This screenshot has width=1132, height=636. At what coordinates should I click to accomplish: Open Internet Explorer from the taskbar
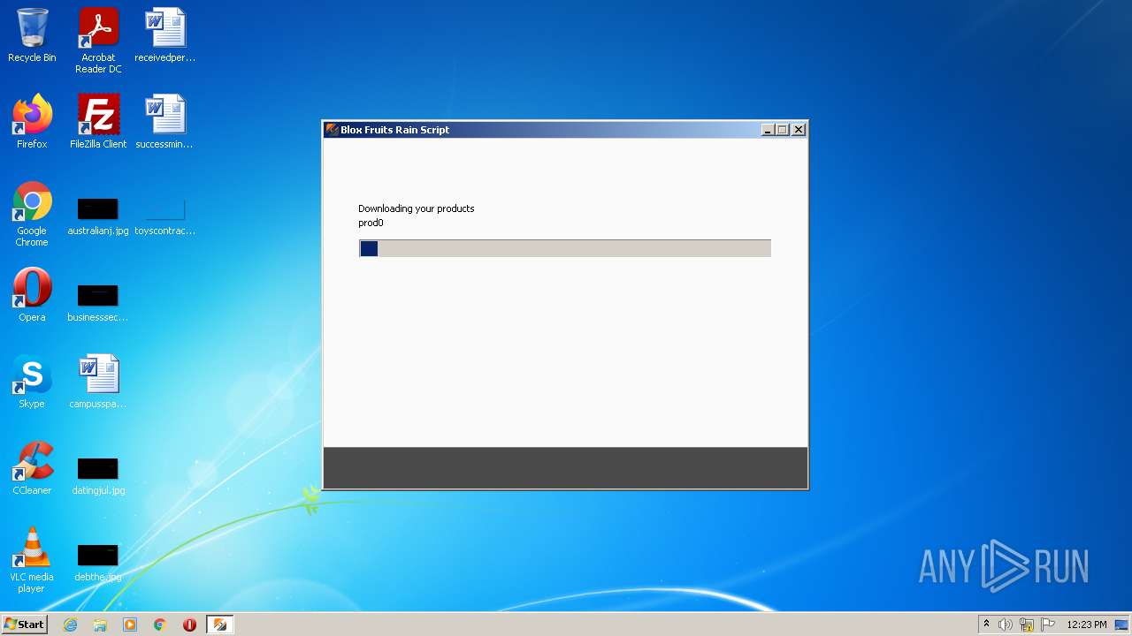point(71,625)
